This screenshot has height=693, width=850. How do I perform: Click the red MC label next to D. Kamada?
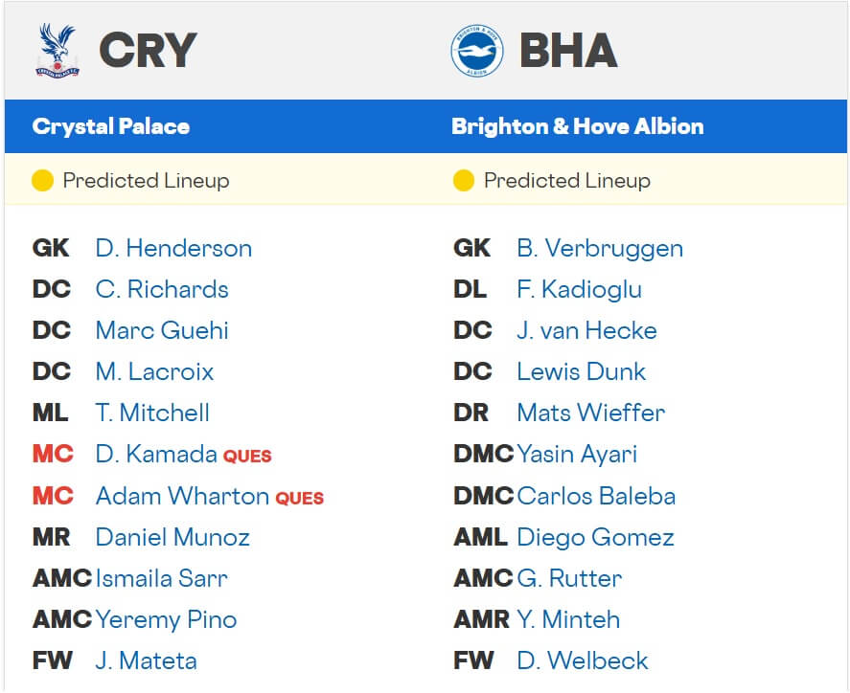pyautogui.click(x=54, y=455)
